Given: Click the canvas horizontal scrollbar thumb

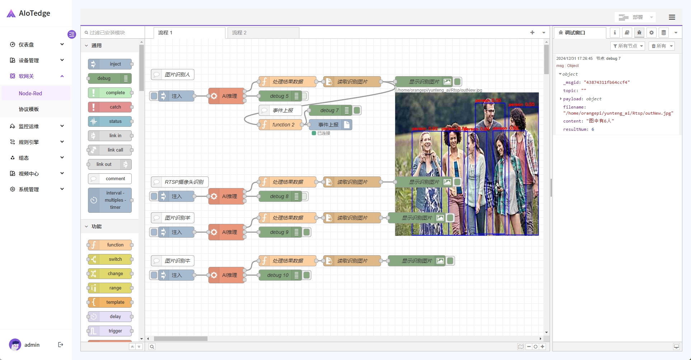Looking at the screenshot, I should pos(181,339).
